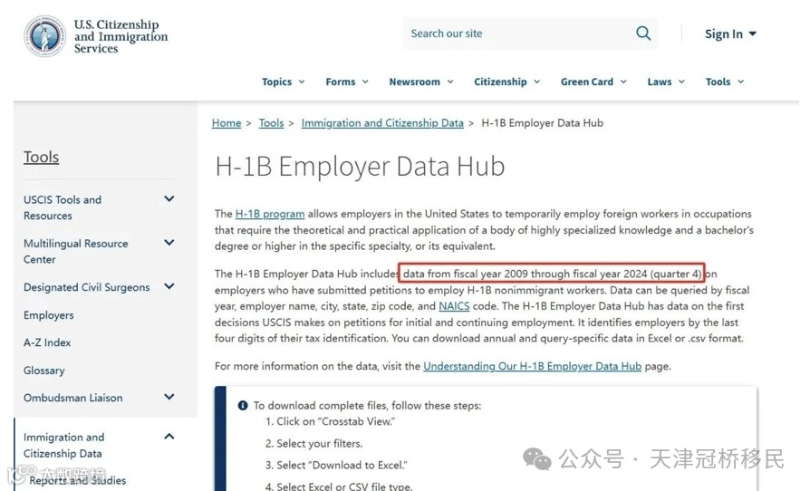Image resolution: width=810 pixels, height=491 pixels.
Task: Open Immigration and Citizenship Data breadcrumb
Action: 382,123
